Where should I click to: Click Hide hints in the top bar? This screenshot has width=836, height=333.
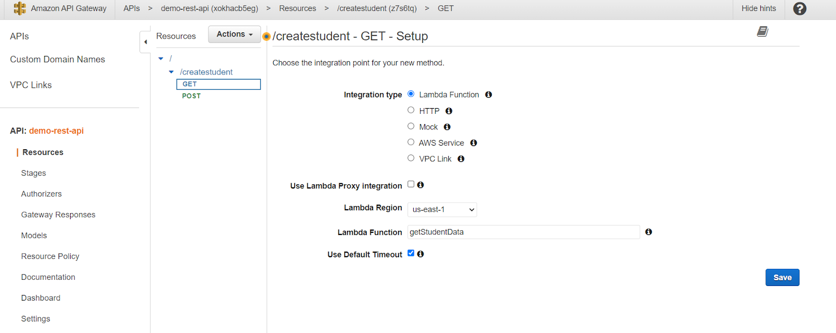coord(759,8)
